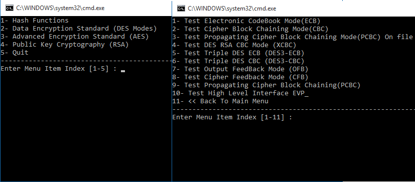Click the Back To Main Menu line
This screenshot has height=182, width=415.
[x=220, y=101]
